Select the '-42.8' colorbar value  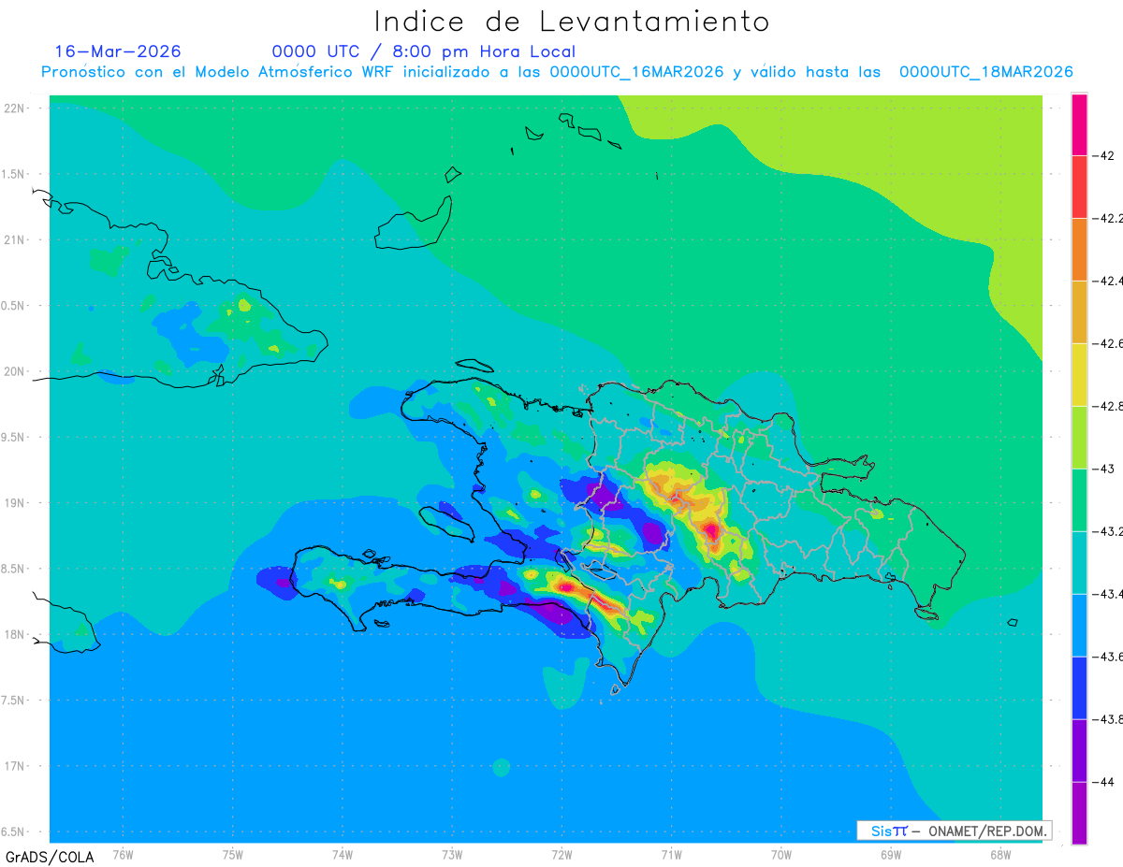click(x=1110, y=406)
